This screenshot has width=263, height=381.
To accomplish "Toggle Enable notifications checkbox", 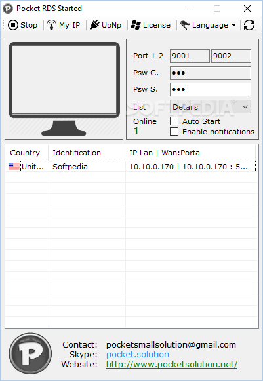I will click(174, 131).
